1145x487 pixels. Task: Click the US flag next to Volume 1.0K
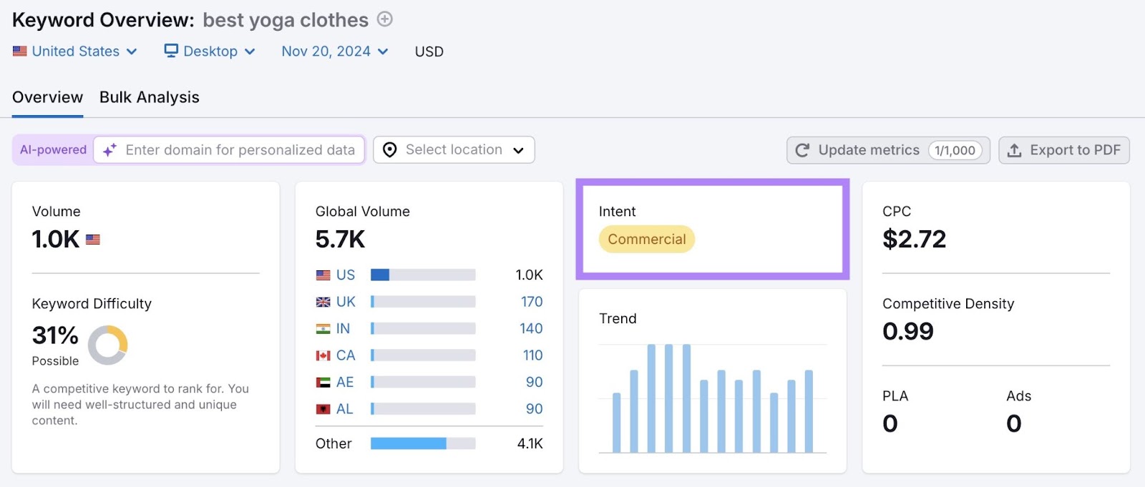point(93,240)
